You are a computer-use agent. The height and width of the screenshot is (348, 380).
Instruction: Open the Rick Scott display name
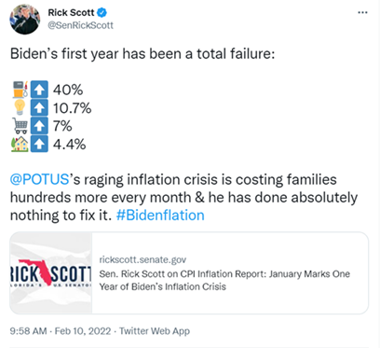(71, 13)
